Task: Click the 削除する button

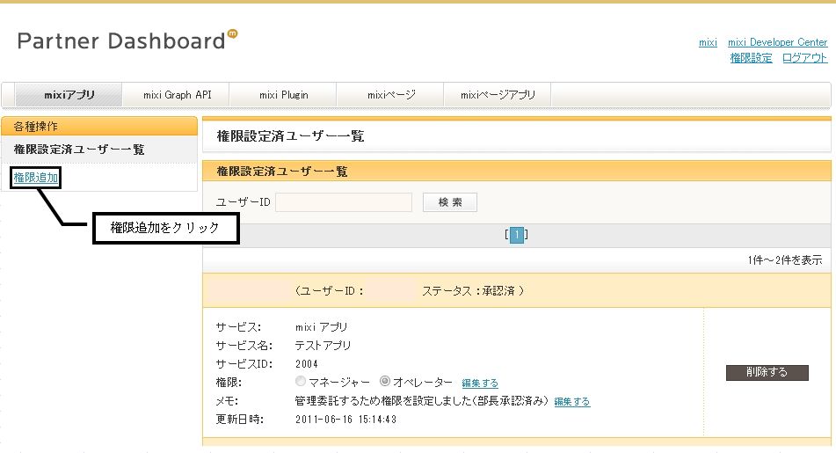Action: pyautogui.click(x=767, y=372)
